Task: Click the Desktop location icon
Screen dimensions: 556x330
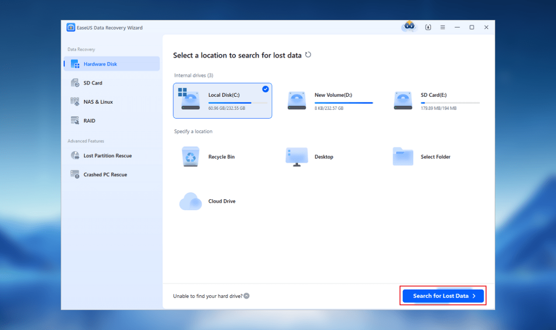Action: (297, 157)
